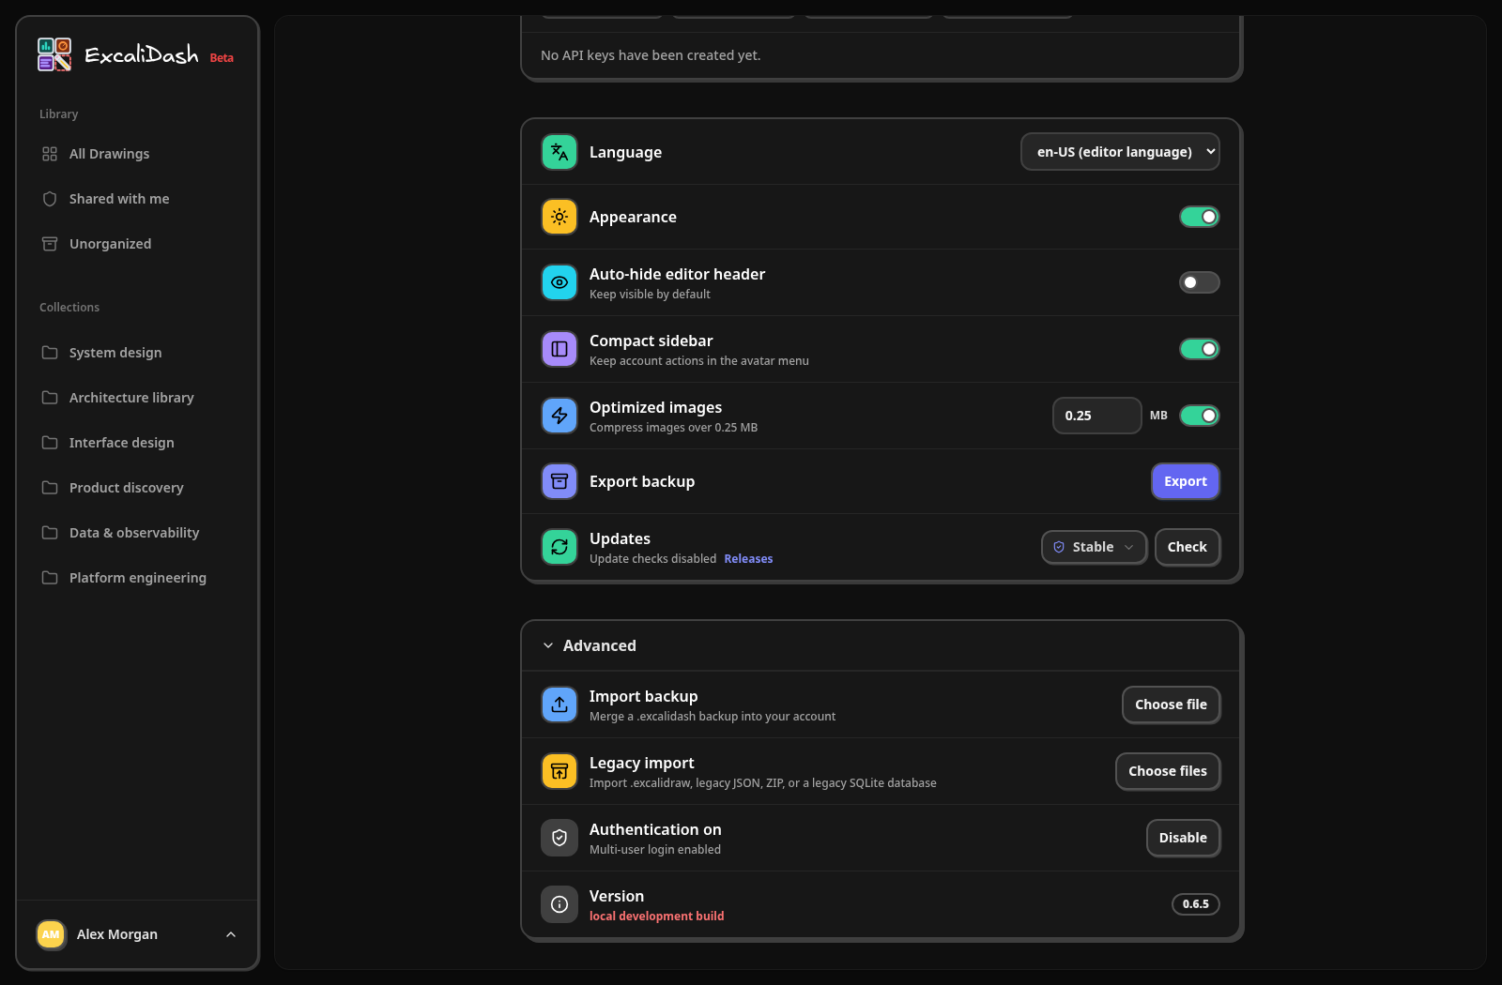The image size is (1502, 985).
Task: Click the Legacy import icon
Action: tap(559, 771)
